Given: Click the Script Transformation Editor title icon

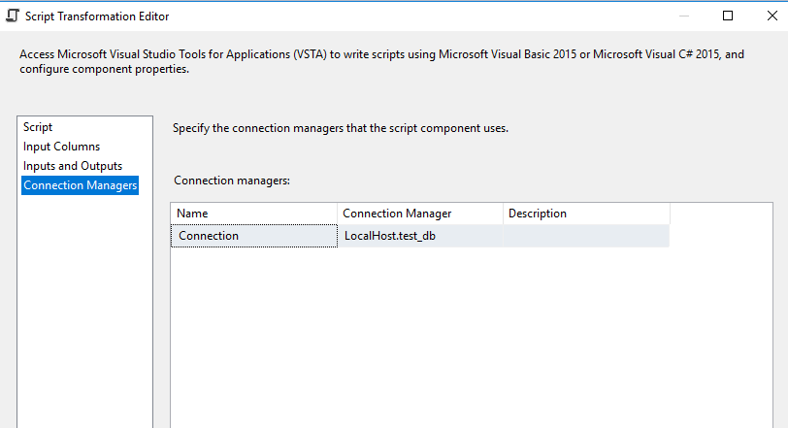Looking at the screenshot, I should 13,16.
